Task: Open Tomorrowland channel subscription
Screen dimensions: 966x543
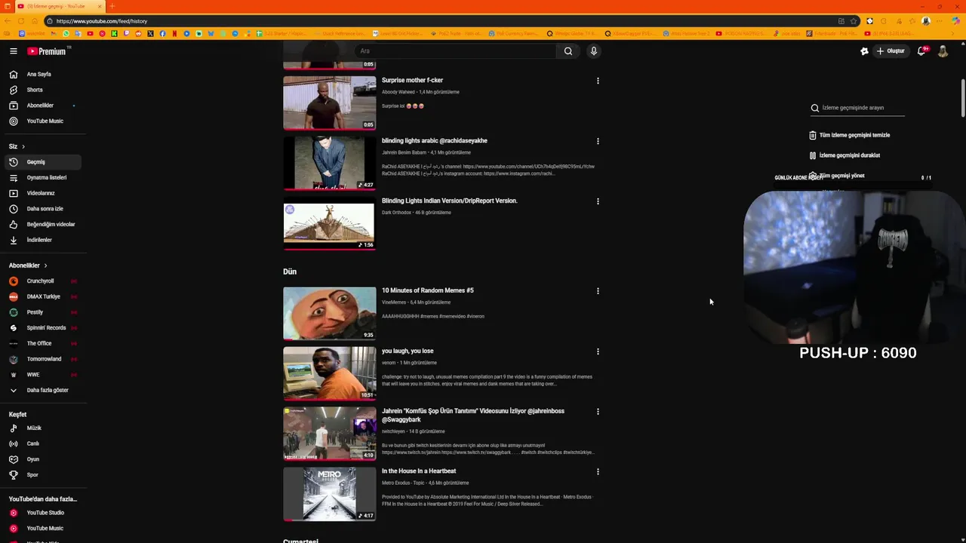Action: point(42,359)
